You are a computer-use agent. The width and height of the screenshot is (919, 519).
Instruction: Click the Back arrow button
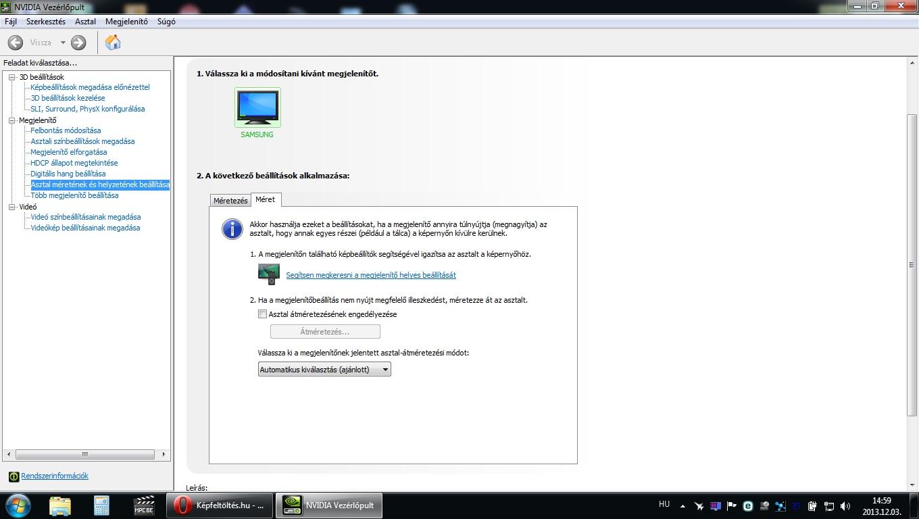tap(15, 43)
